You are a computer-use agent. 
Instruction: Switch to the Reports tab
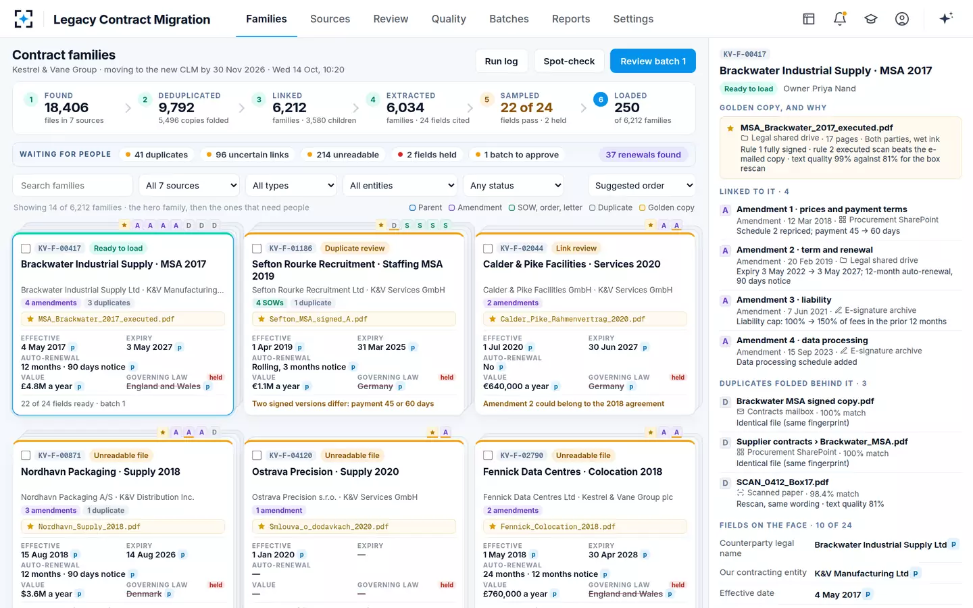point(571,19)
